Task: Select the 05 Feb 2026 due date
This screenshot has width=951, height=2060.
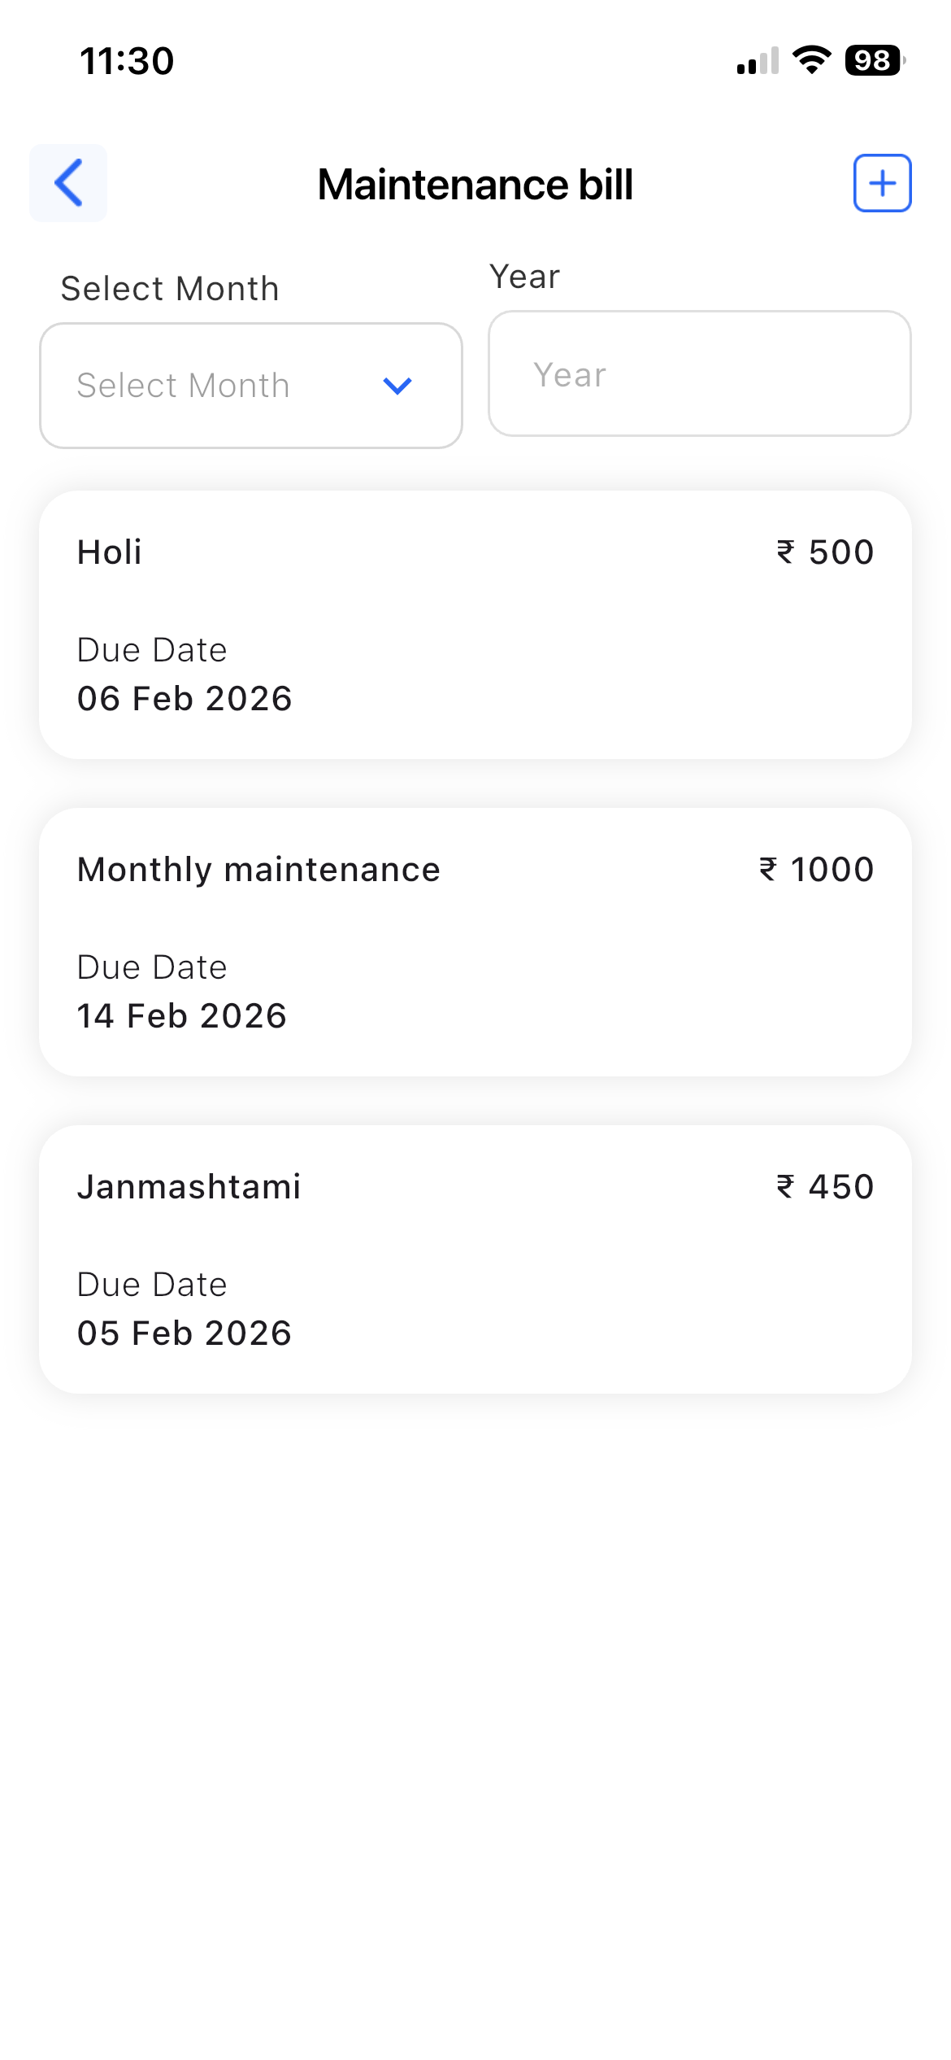Action: coord(185,1333)
